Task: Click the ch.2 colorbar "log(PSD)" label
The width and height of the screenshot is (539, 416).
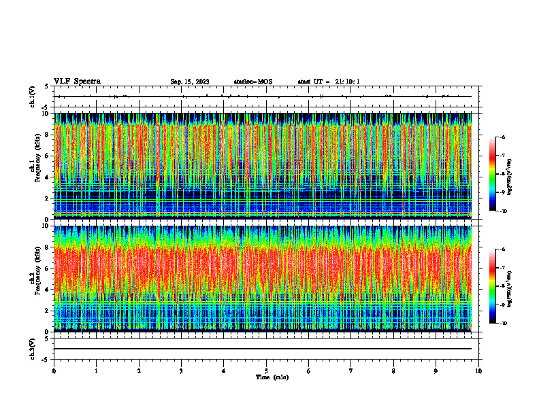Action: (x=510, y=289)
